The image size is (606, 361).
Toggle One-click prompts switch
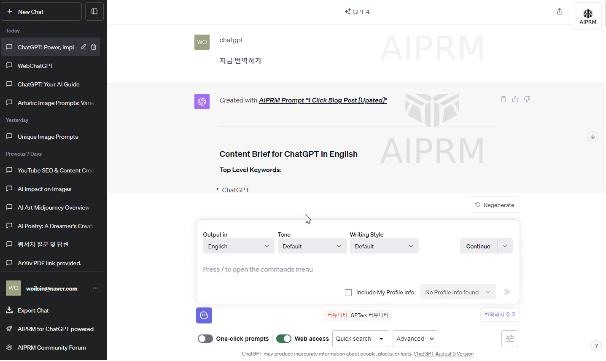[x=205, y=339]
